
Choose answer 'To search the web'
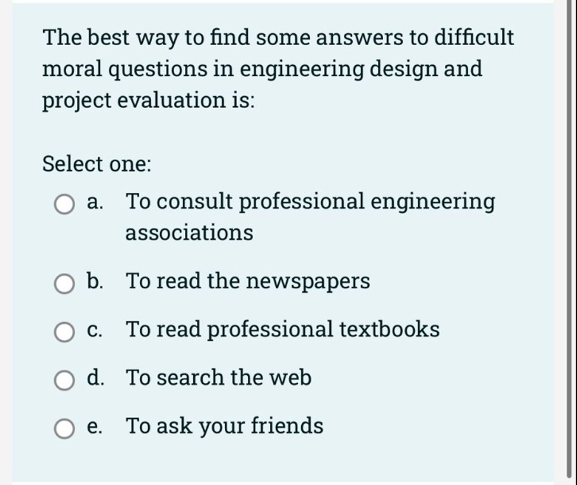pos(219,377)
